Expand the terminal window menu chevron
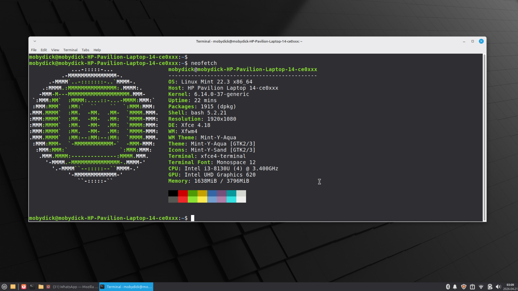This screenshot has width=518, height=291. point(35,41)
